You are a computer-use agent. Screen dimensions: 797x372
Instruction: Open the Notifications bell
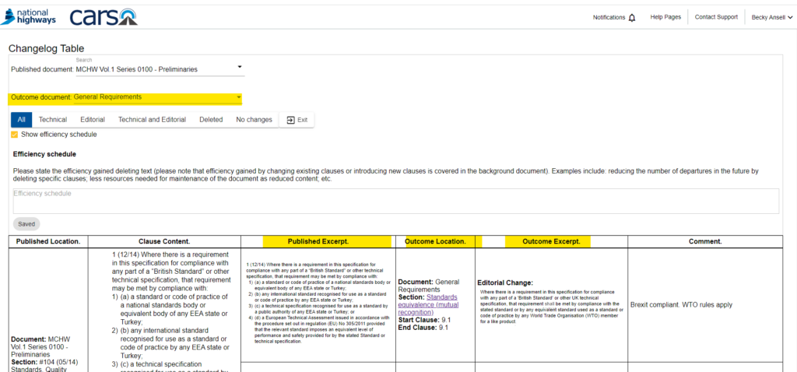(x=631, y=17)
